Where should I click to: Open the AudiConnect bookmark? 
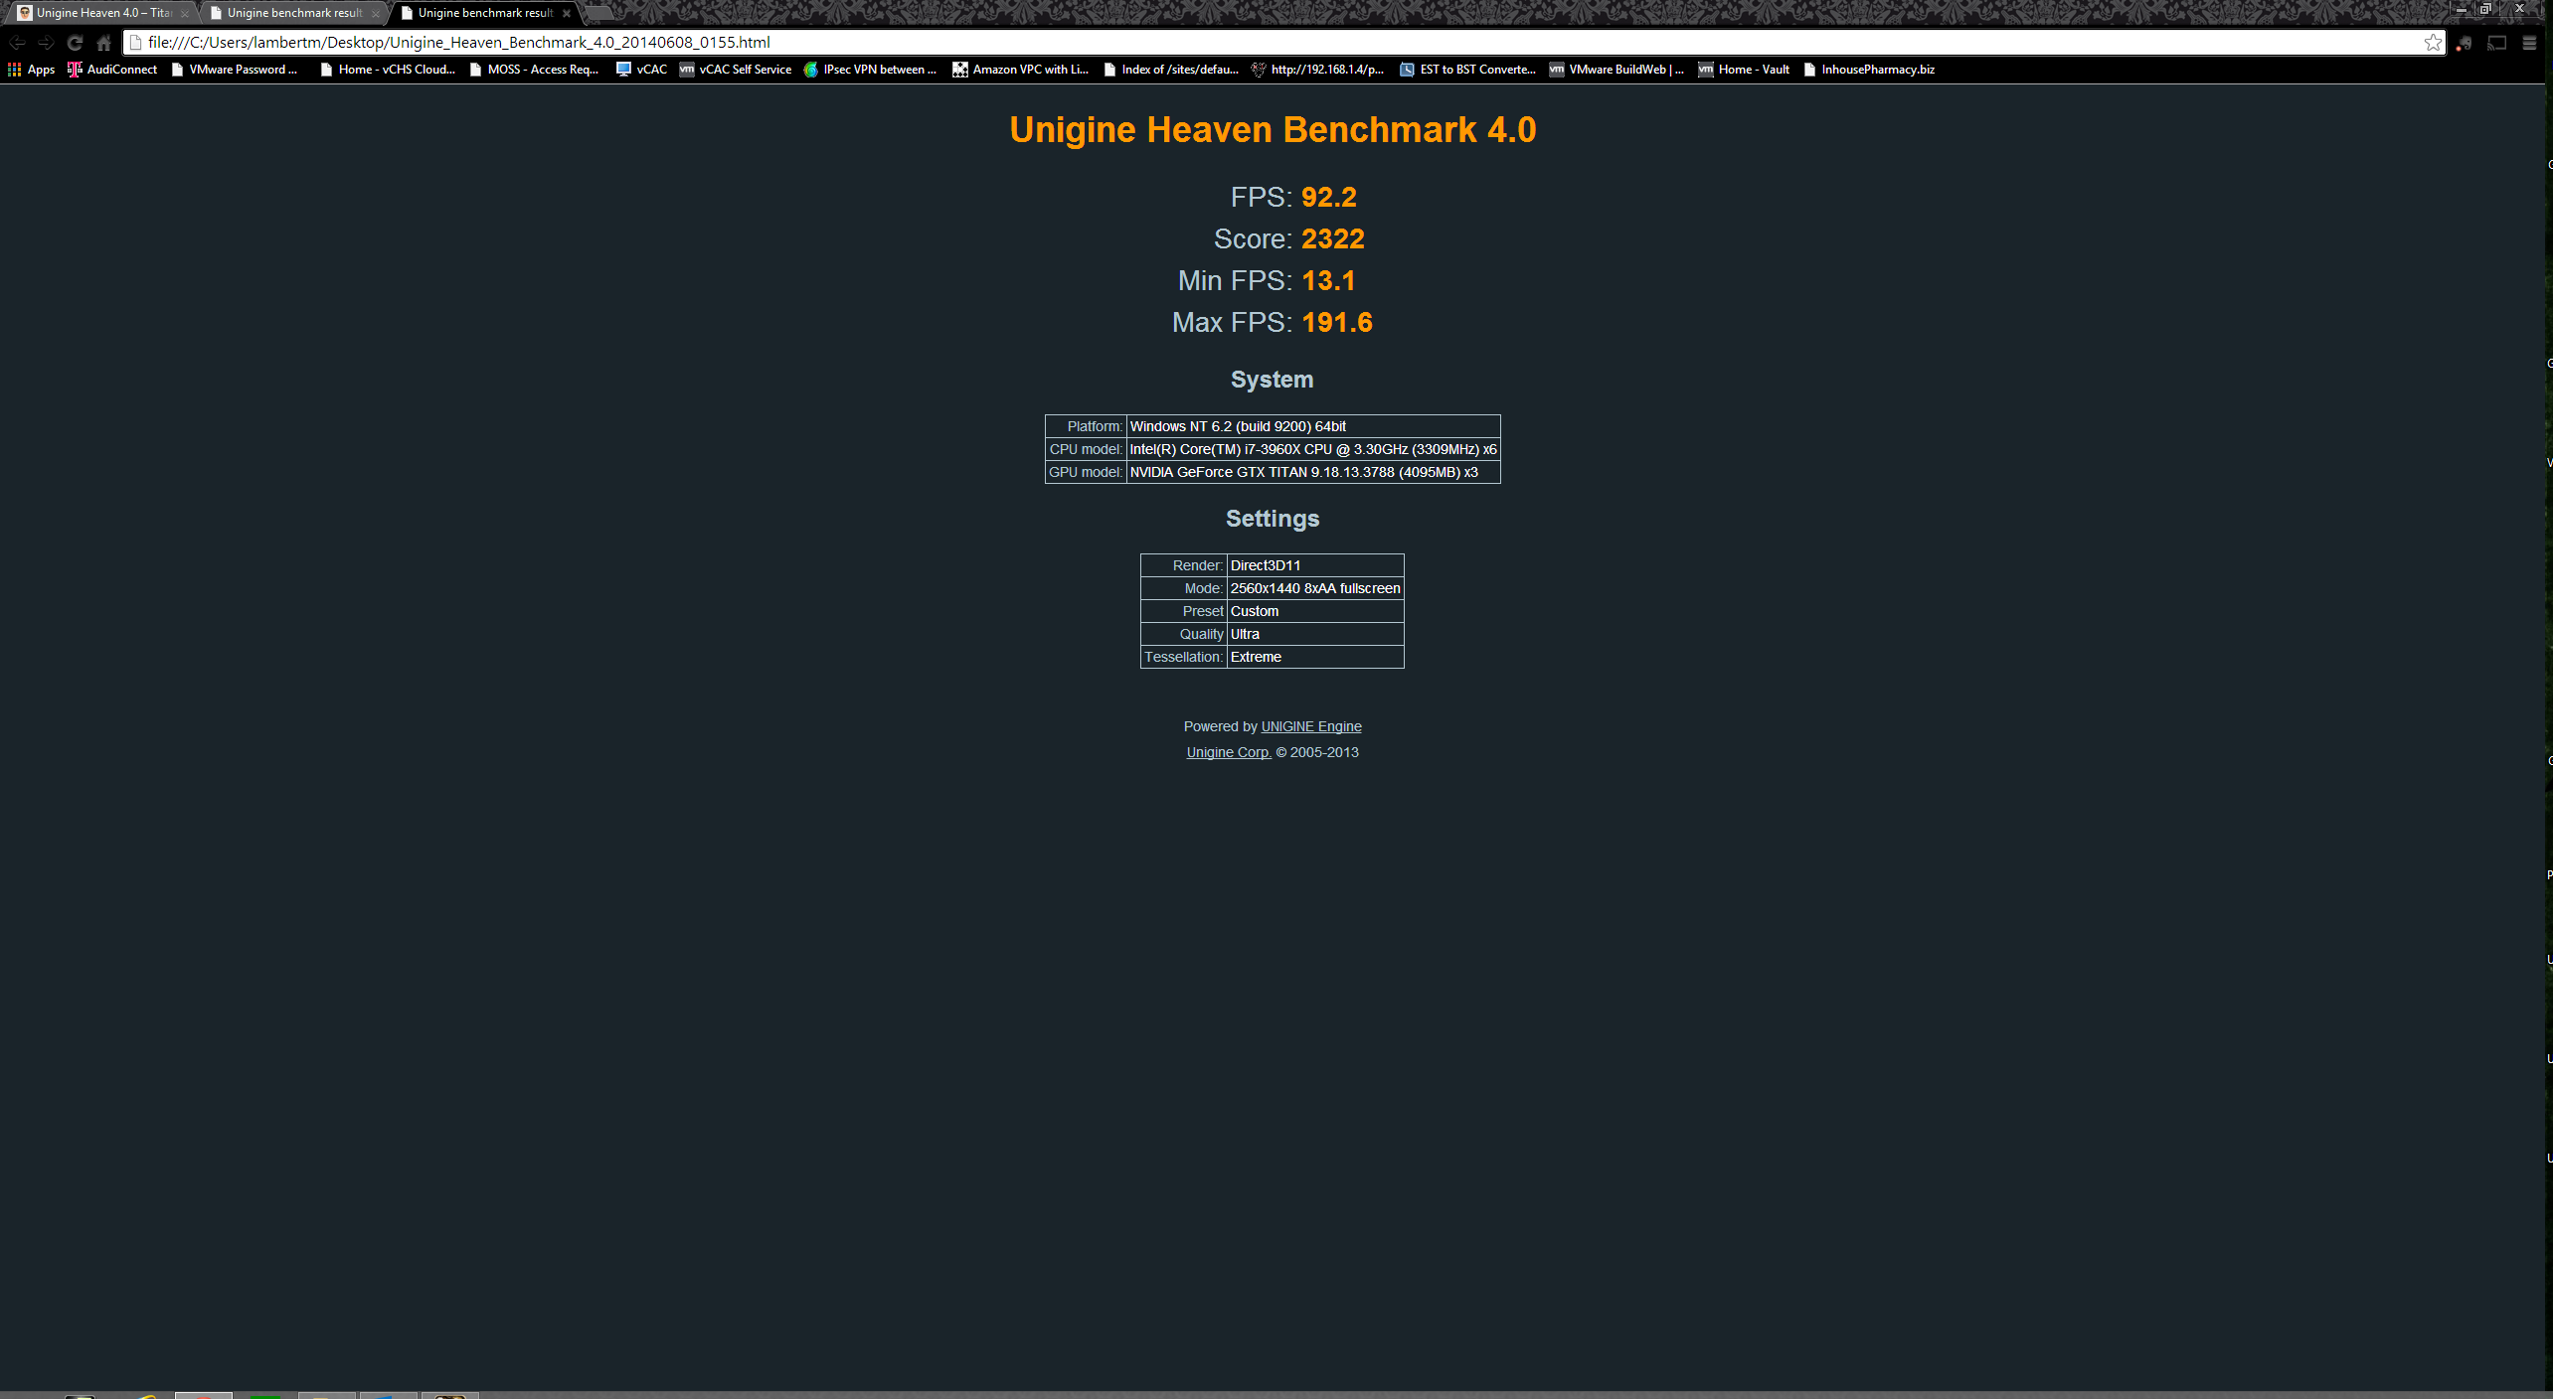pyautogui.click(x=112, y=70)
